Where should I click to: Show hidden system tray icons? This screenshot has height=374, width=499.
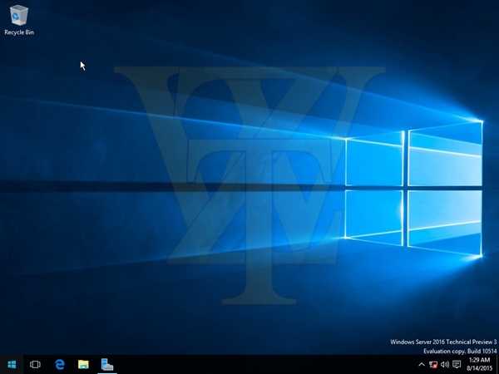(422, 365)
